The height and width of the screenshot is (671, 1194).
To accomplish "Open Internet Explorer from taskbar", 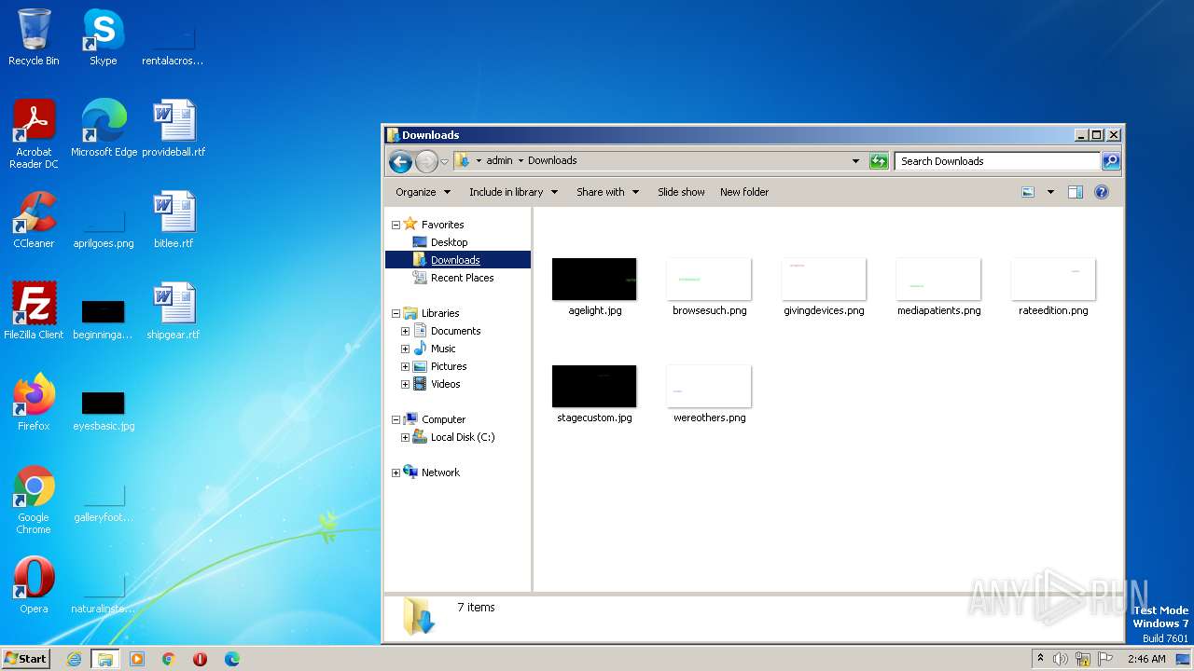I will [x=75, y=659].
